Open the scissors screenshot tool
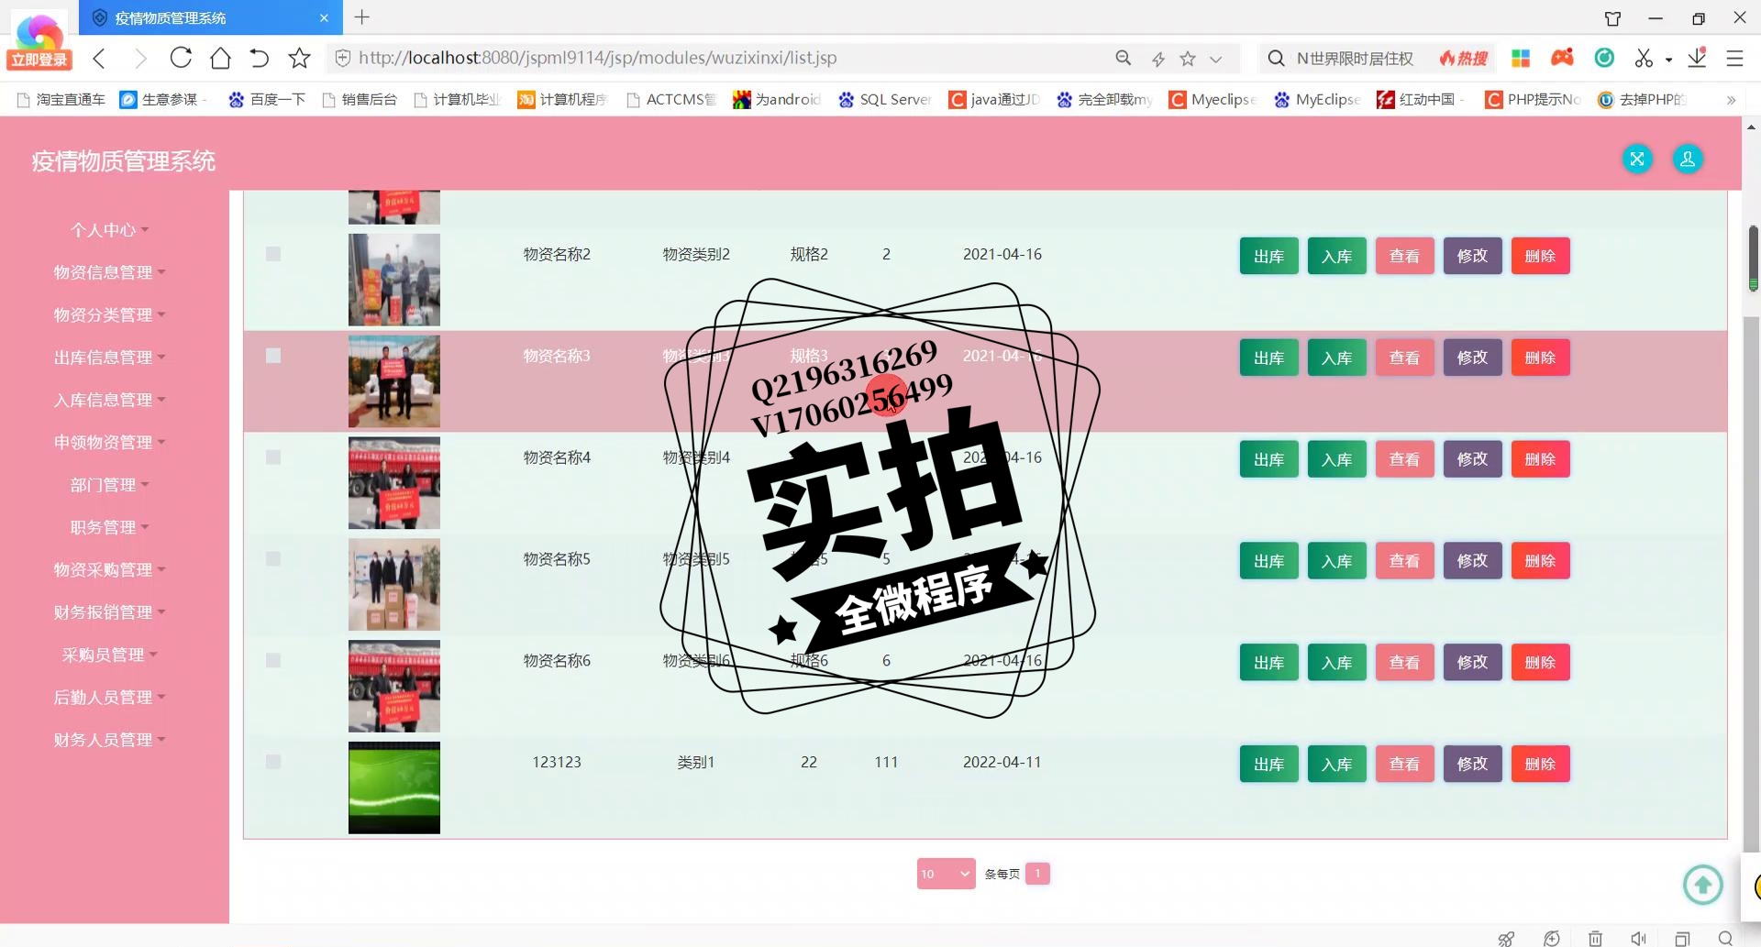Viewport: 1761px width, 947px height. point(1644,58)
